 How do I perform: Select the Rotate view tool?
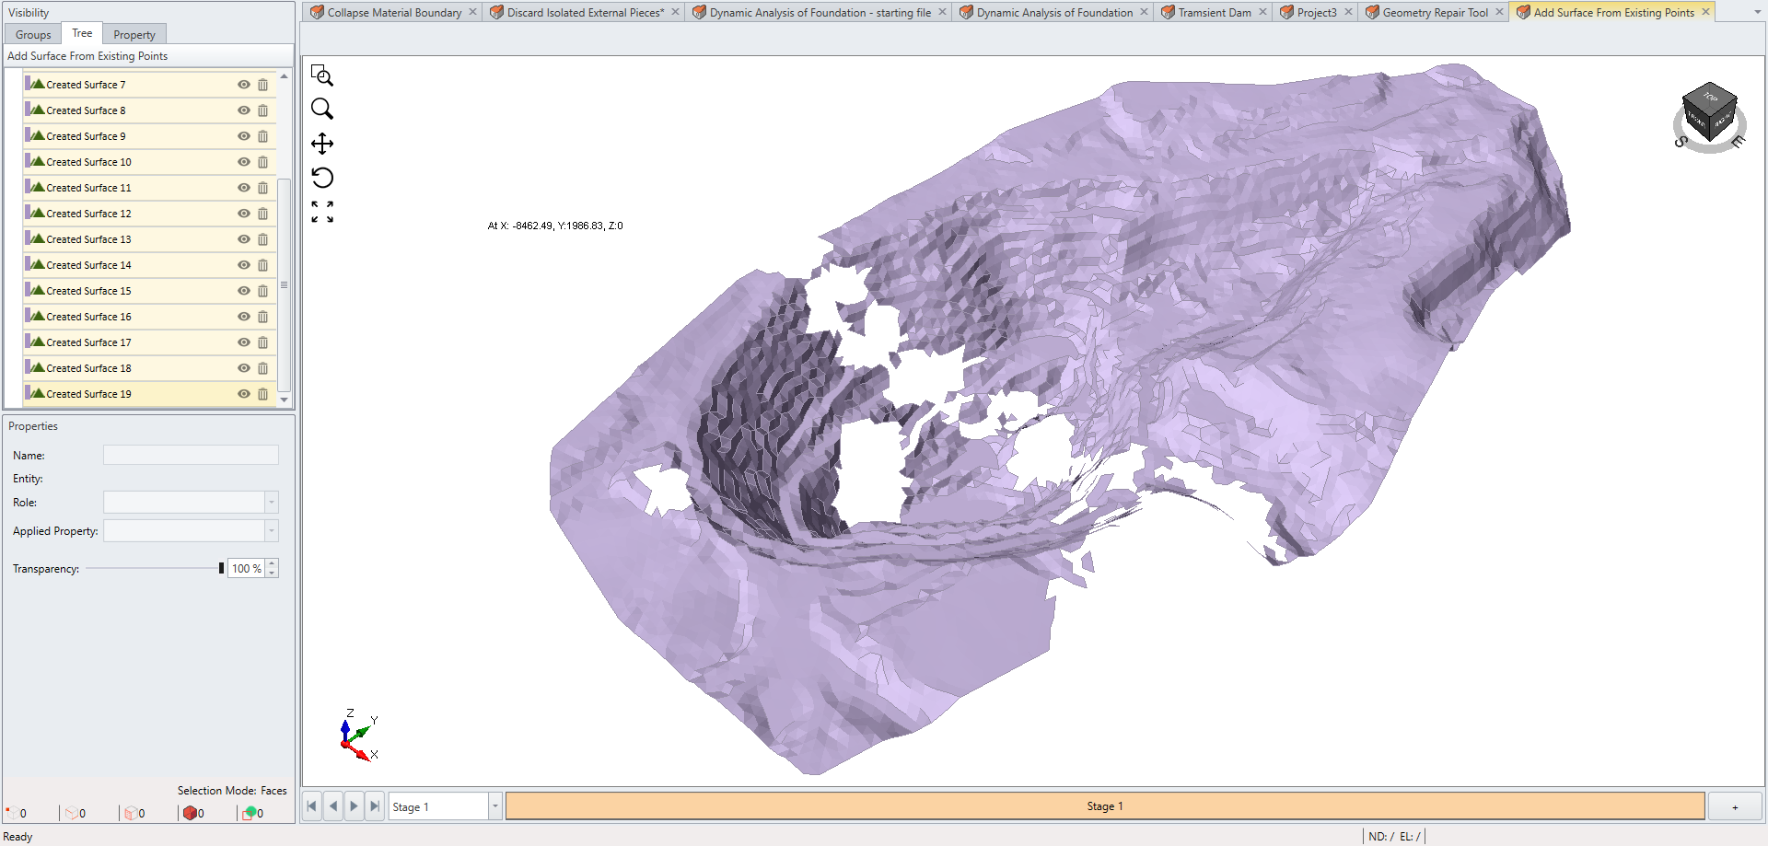(x=322, y=177)
